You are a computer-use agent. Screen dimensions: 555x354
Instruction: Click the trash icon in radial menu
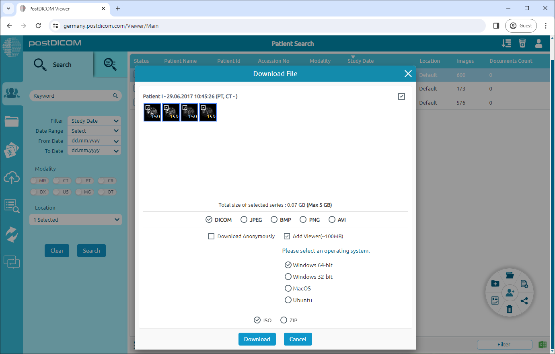point(510,309)
